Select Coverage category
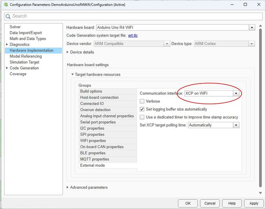Screen dimensions: 265x209 tap(18, 74)
